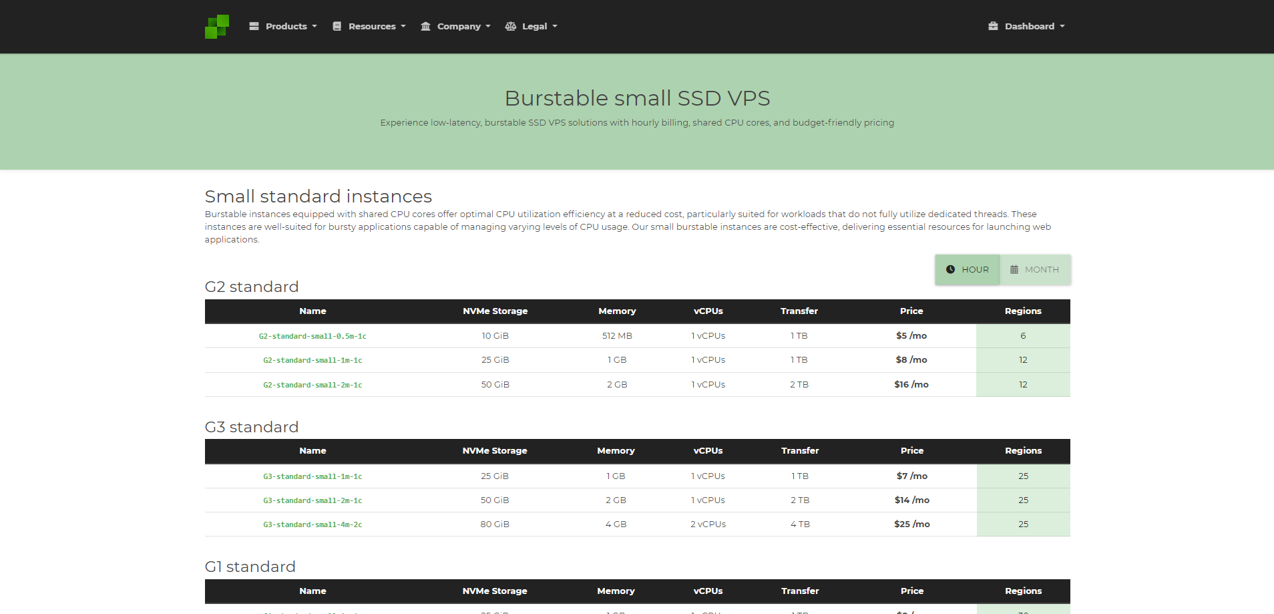Click the G2 standard section heading

[252, 287]
